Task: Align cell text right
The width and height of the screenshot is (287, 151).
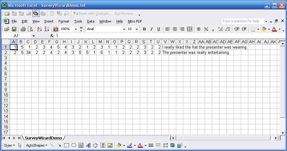Action: [182, 29]
